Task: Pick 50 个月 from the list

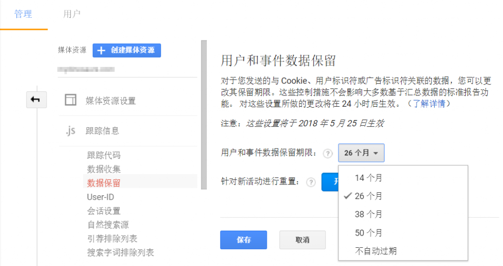Action: (368, 233)
